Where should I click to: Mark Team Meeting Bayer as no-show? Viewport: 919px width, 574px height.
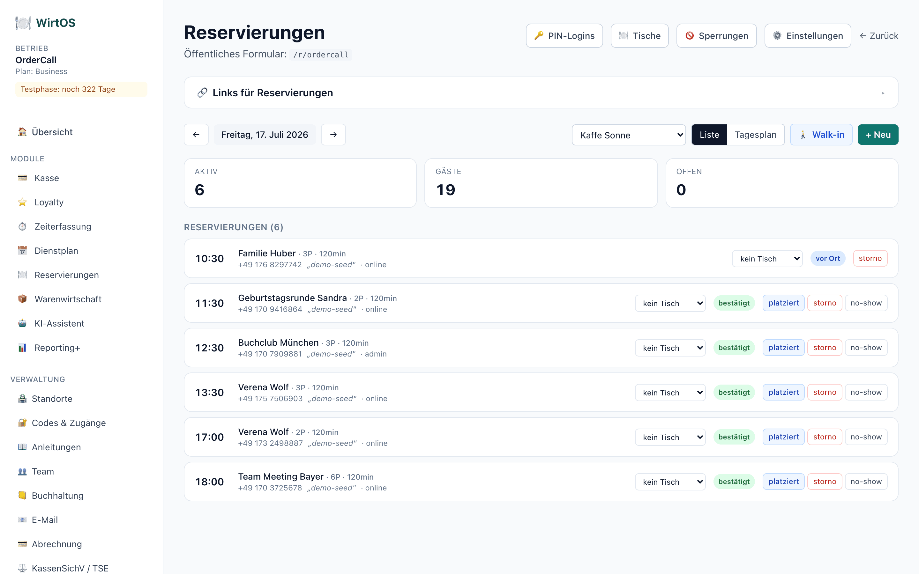(866, 482)
